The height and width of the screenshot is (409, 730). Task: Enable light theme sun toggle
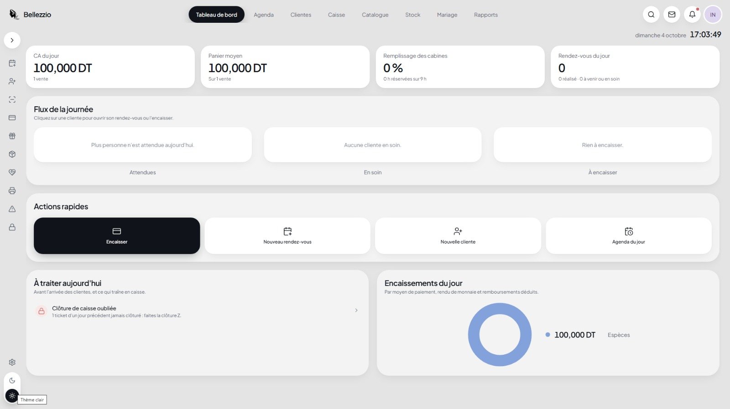12,395
